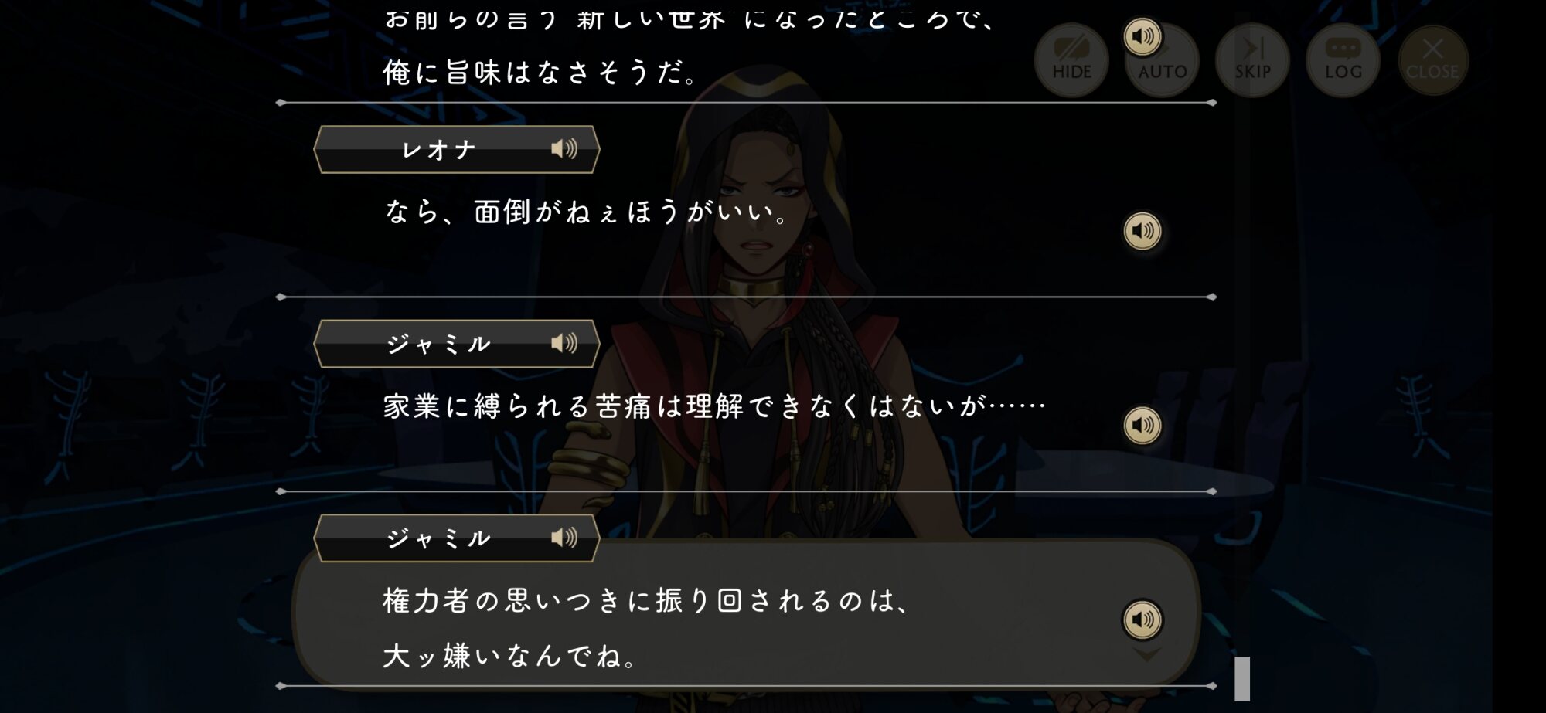Toggle SKIP mode
This screenshot has width=1546, height=713.
pyautogui.click(x=1252, y=60)
